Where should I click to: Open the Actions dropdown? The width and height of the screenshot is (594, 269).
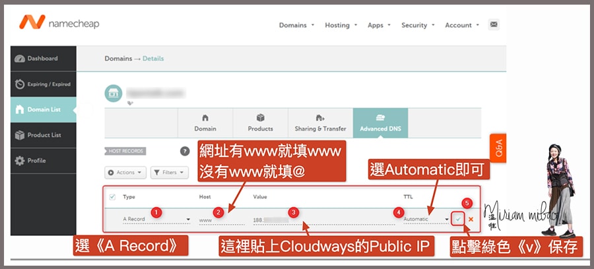tap(125, 173)
